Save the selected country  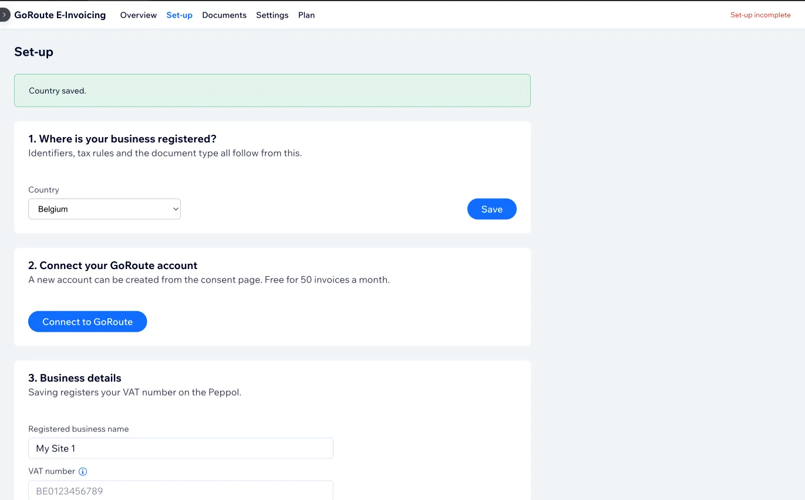[492, 209]
